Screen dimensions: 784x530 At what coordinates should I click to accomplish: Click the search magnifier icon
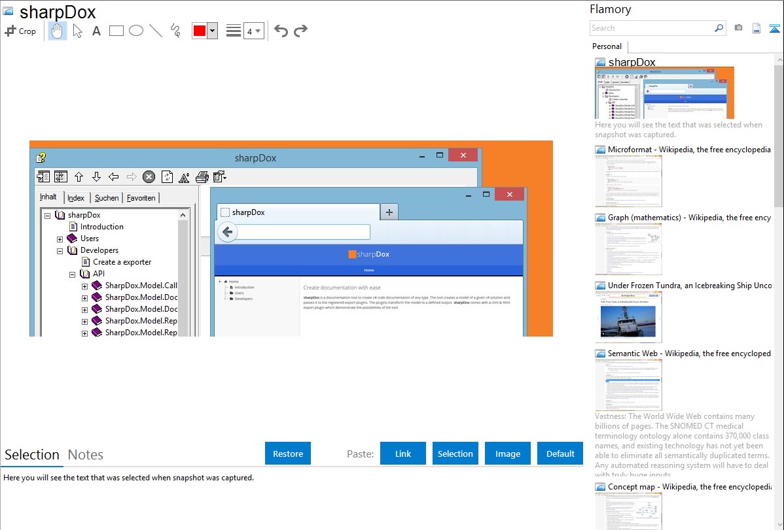point(719,28)
